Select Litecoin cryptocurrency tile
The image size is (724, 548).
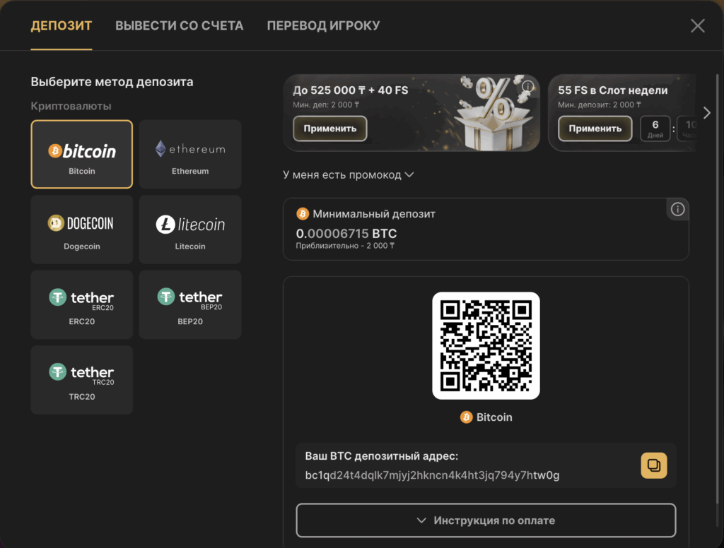tap(189, 230)
